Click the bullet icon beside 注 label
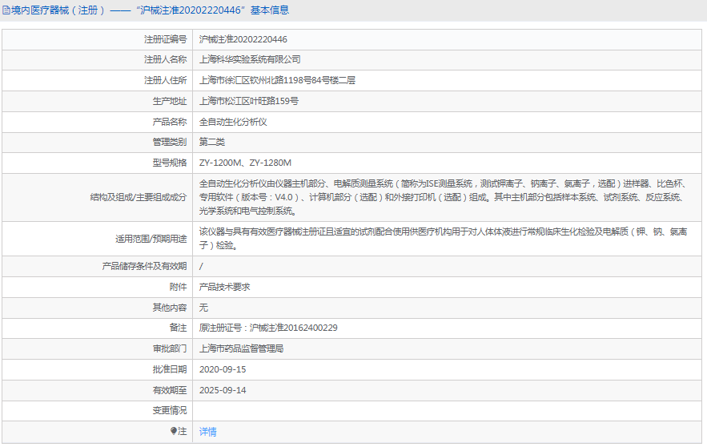 174,431
